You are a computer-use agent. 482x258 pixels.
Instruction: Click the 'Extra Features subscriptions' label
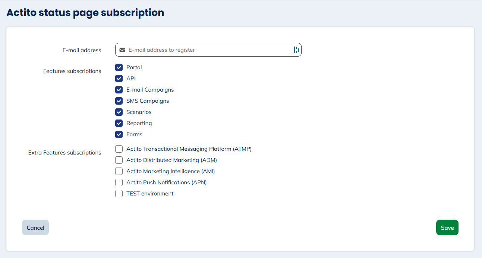tap(64, 152)
